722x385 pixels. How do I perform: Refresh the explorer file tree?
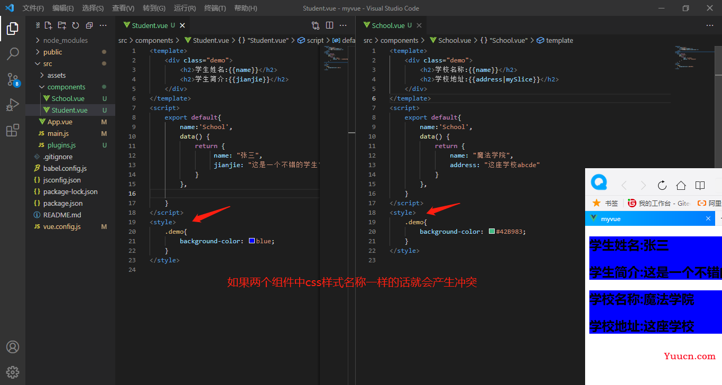tap(76, 25)
